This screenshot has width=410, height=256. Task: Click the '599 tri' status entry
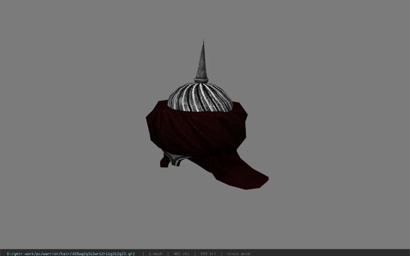tap(208, 254)
